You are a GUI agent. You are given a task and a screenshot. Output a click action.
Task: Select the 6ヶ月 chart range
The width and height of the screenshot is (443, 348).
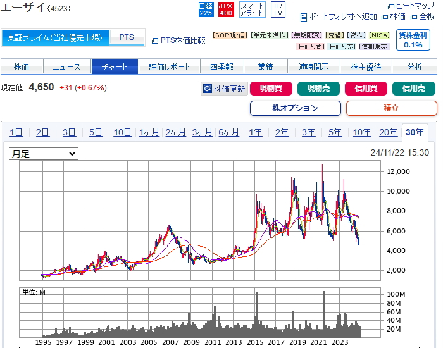click(229, 132)
